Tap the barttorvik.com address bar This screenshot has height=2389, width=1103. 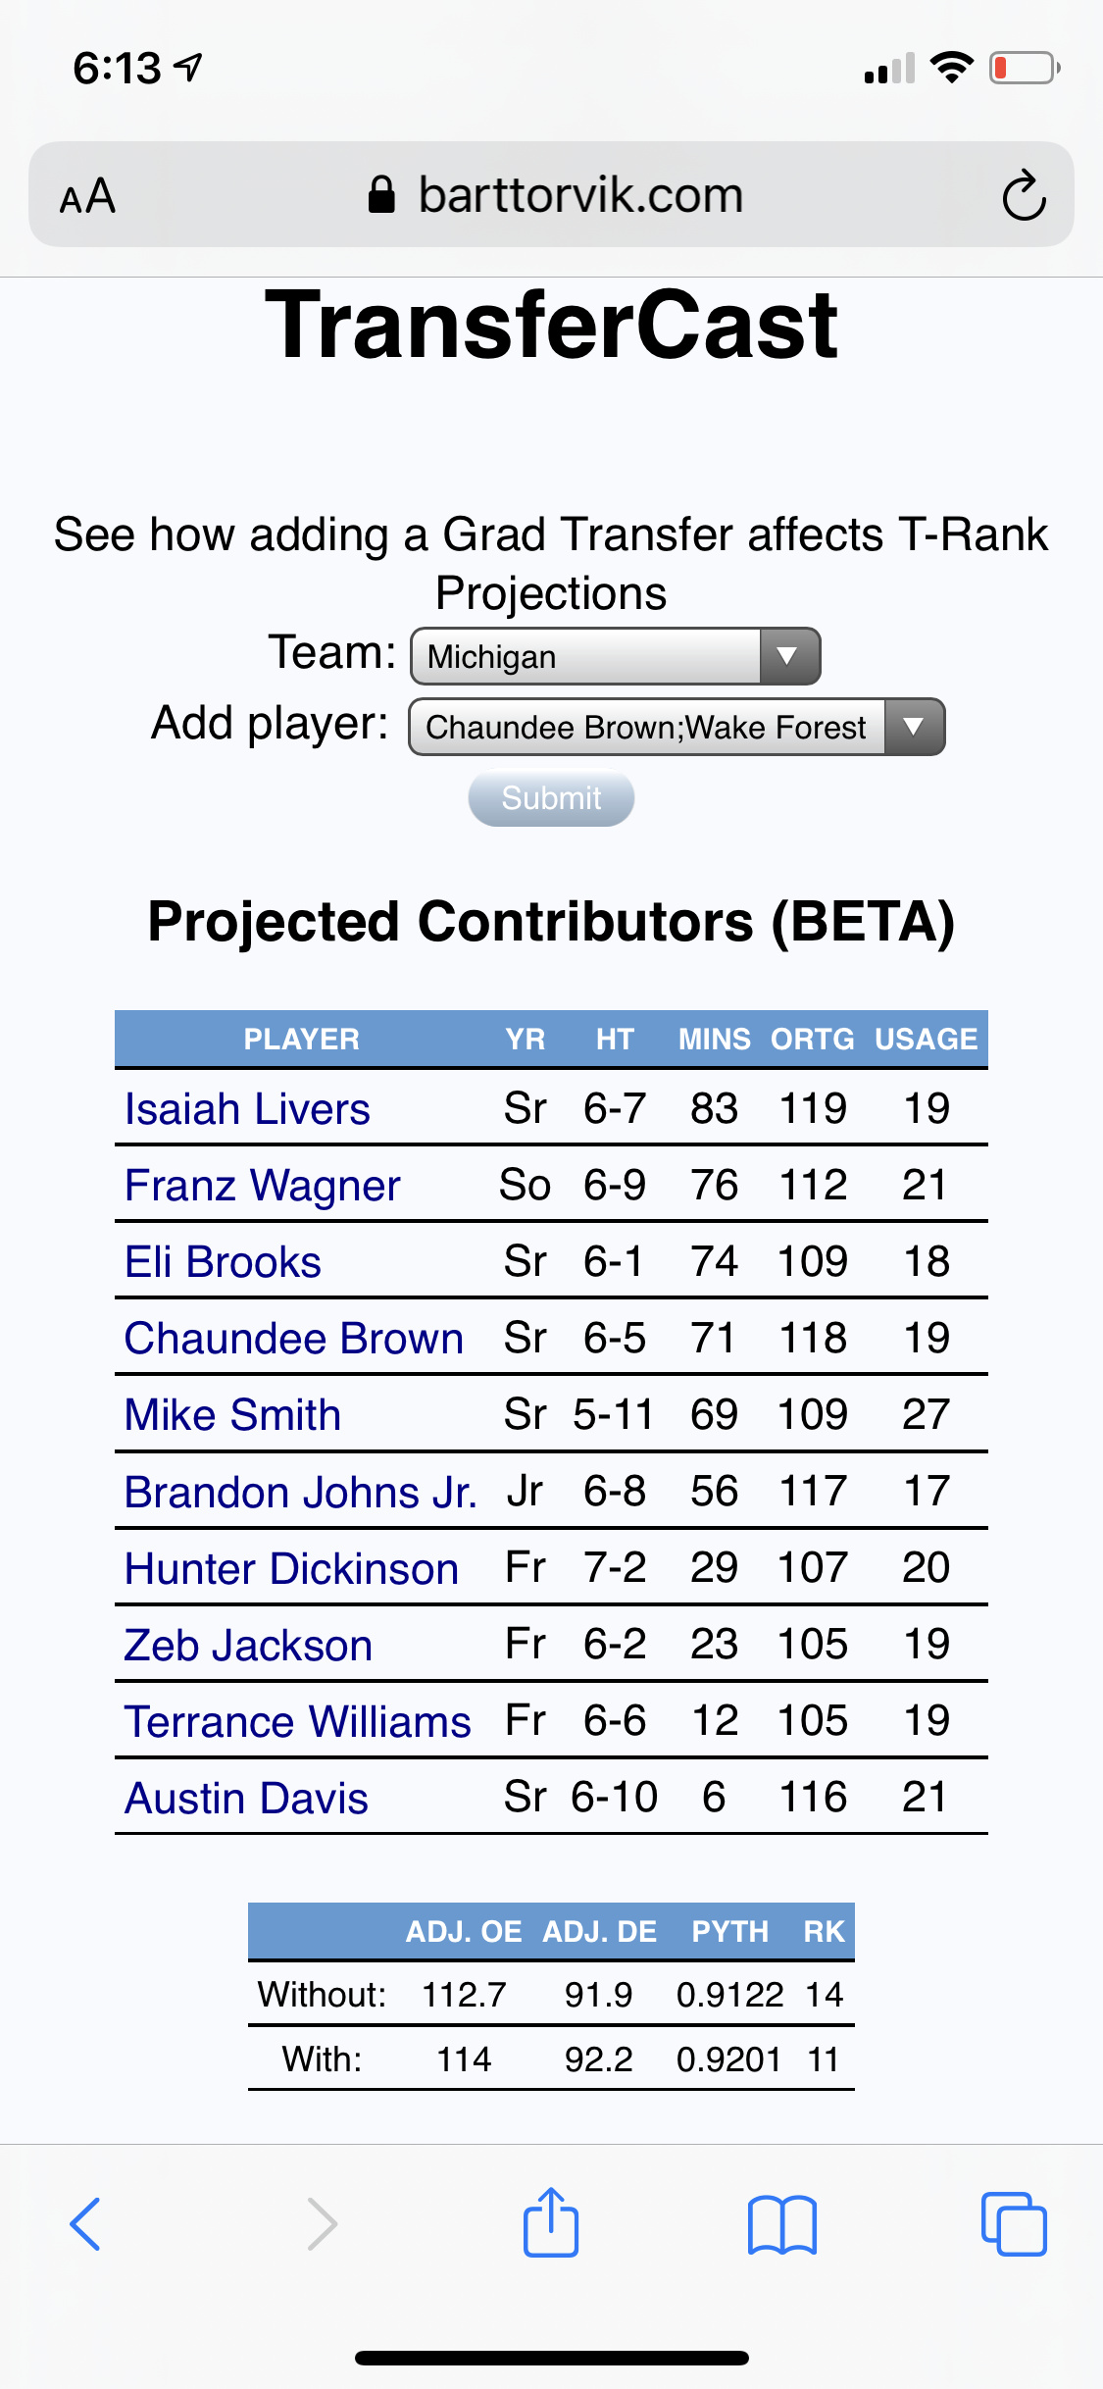pos(580,195)
